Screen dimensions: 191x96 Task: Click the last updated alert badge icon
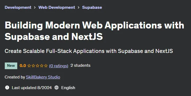pyautogui.click(x=7, y=87)
